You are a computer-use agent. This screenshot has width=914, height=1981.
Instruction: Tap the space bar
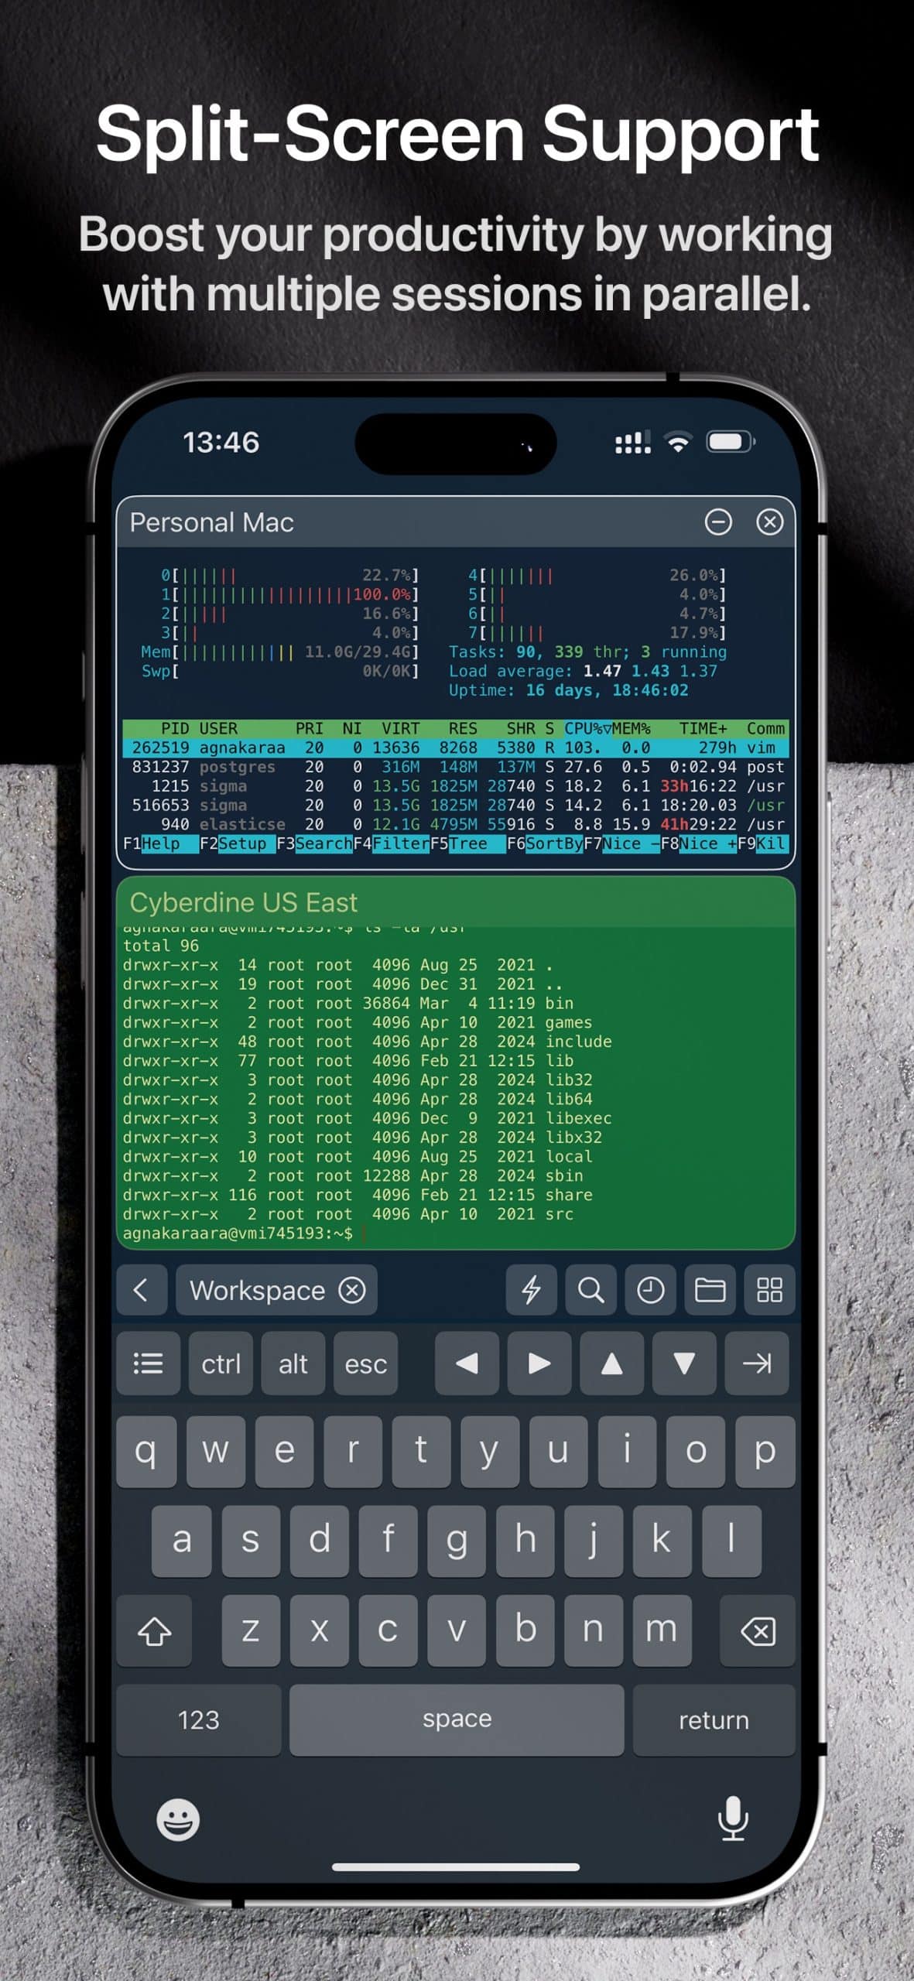(x=457, y=1720)
